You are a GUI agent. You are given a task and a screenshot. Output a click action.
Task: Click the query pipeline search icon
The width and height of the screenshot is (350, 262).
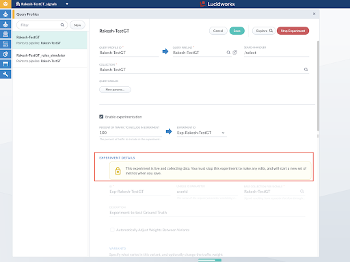pyautogui.click(x=228, y=53)
